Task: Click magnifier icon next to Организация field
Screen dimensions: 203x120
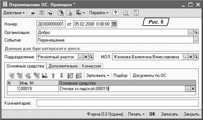Action: click(196, 32)
